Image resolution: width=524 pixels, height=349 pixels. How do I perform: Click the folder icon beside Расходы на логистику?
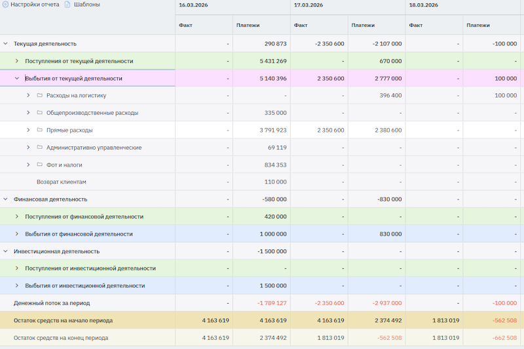pos(40,96)
